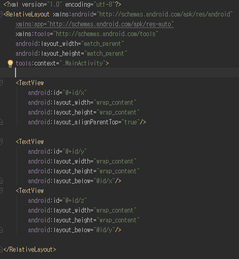The width and height of the screenshot is (239, 259).
Task: Click layout_width="wrap_content" under id/y
Action: (x=82, y=161)
